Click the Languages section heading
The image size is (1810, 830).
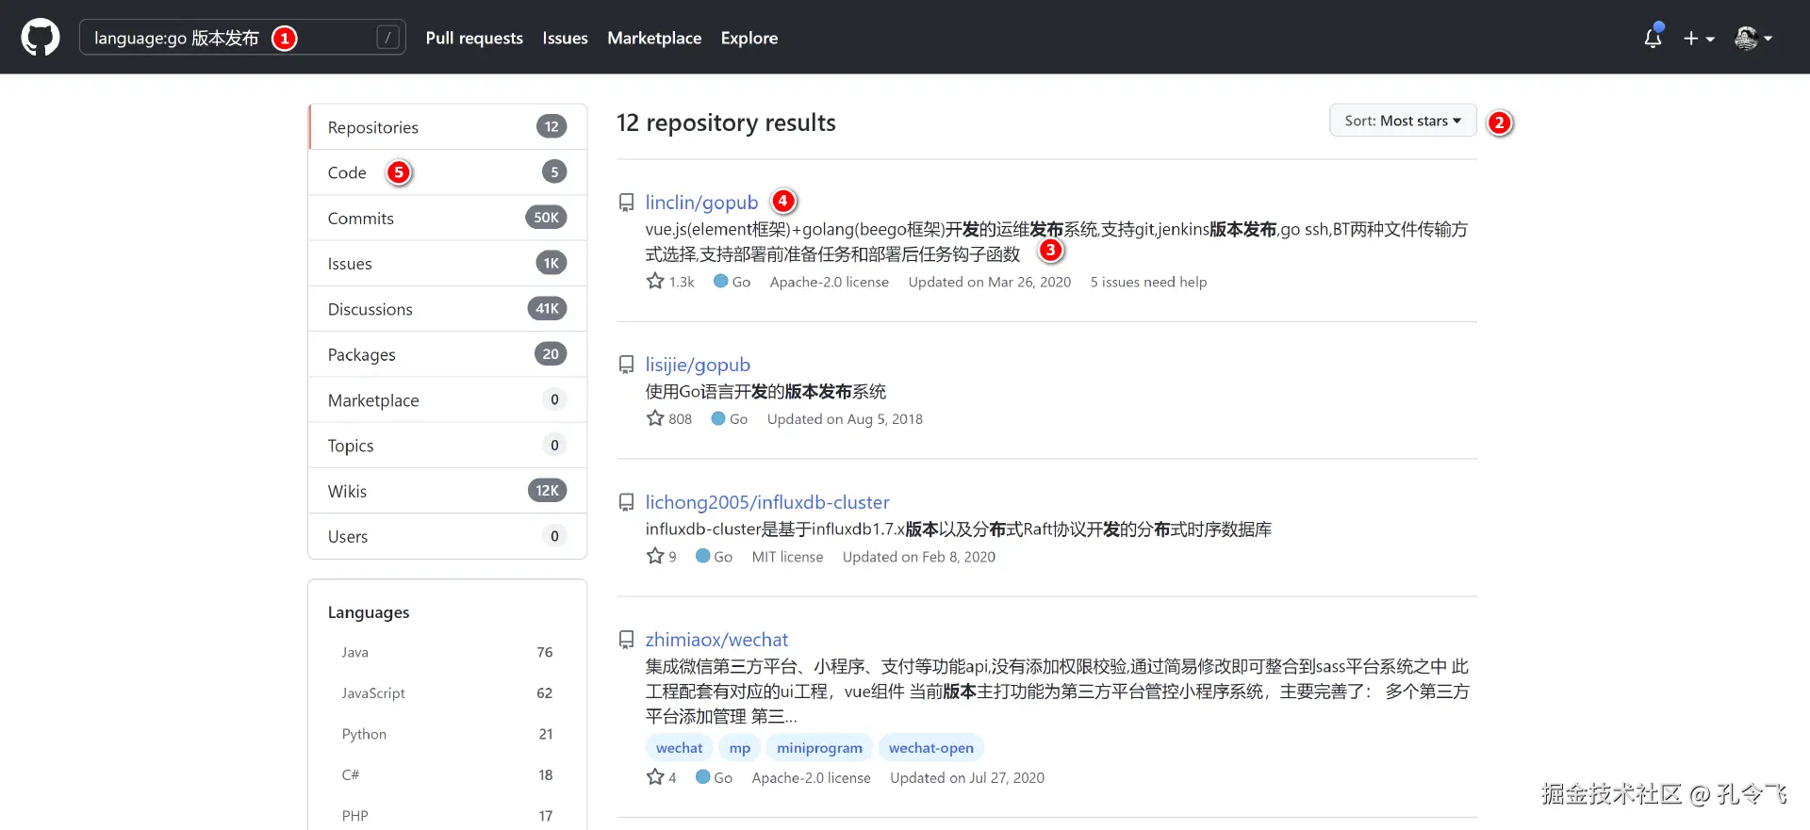coord(369,612)
